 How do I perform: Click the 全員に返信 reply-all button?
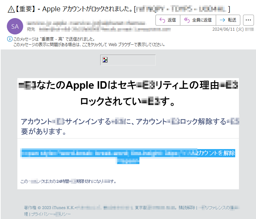(198, 20)
